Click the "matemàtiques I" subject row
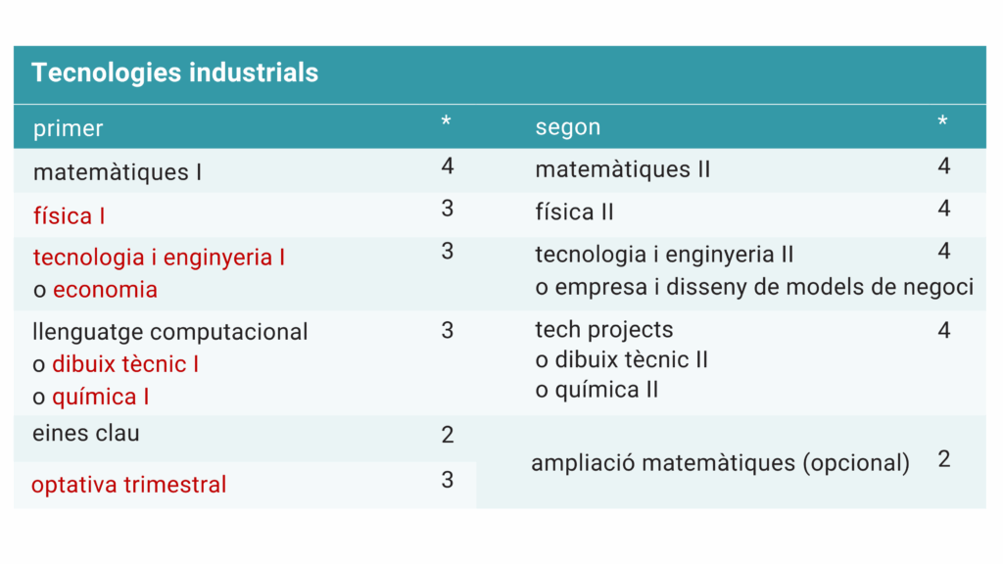The width and height of the screenshot is (1003, 564). [x=118, y=172]
